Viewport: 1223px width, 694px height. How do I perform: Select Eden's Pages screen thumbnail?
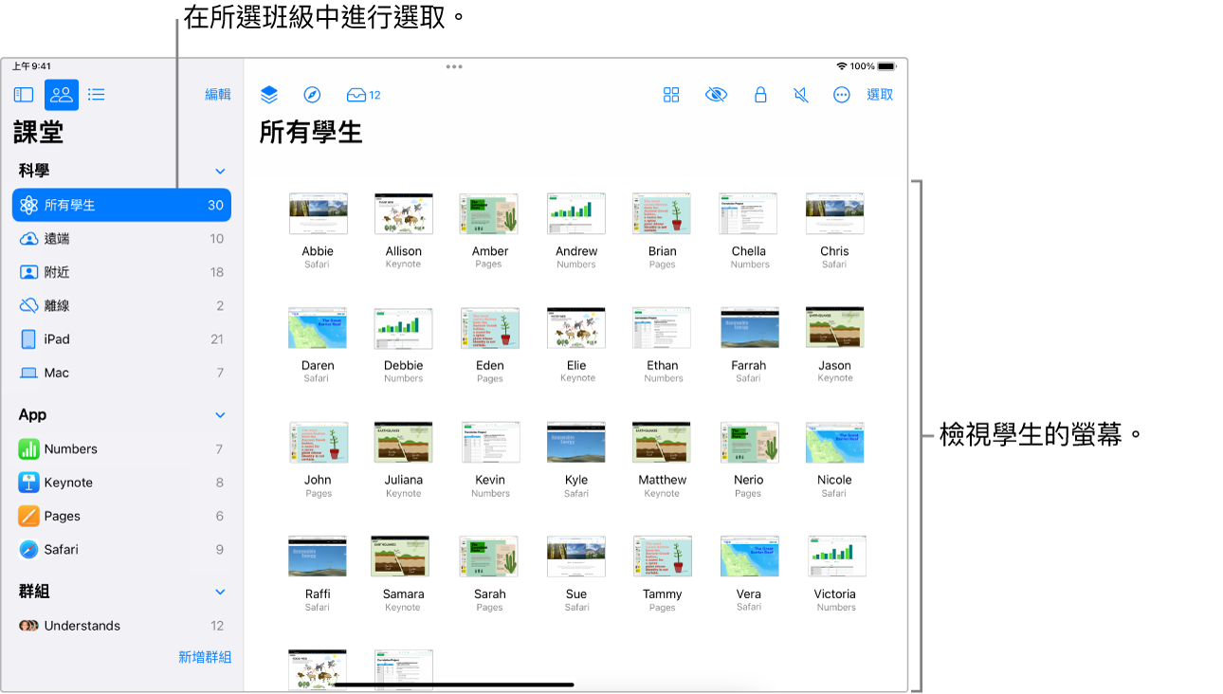coord(489,327)
